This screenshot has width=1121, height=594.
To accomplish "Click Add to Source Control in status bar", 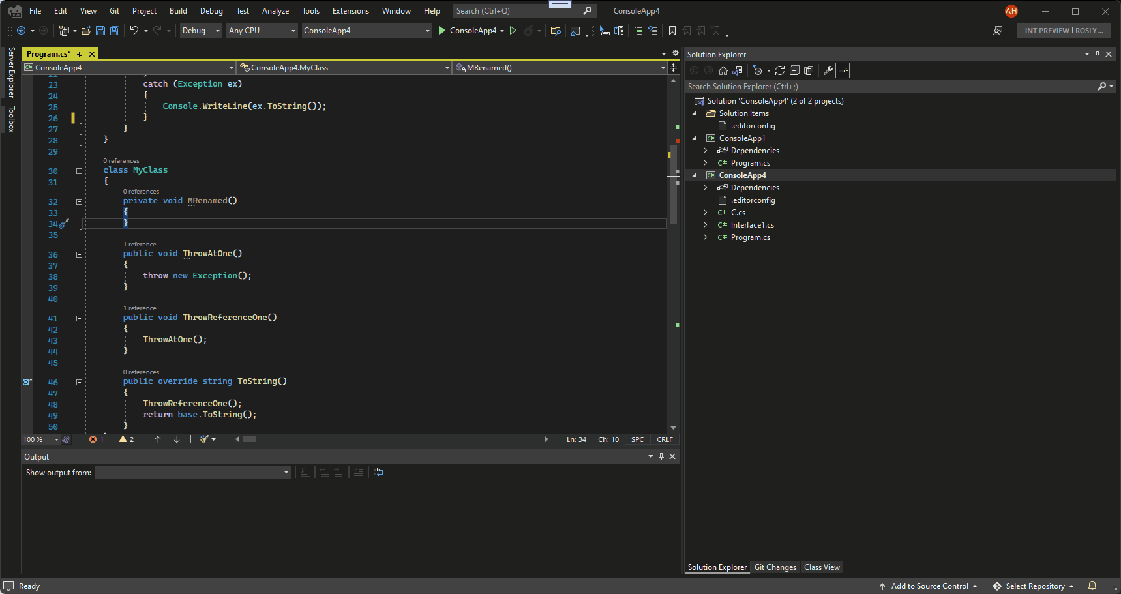I will click(929, 586).
